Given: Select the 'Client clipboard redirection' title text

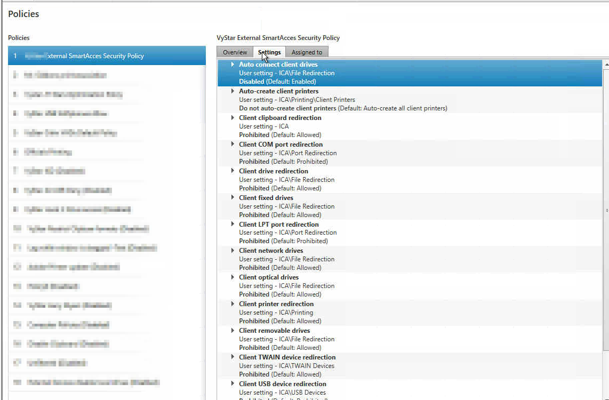Looking at the screenshot, I should tap(280, 118).
